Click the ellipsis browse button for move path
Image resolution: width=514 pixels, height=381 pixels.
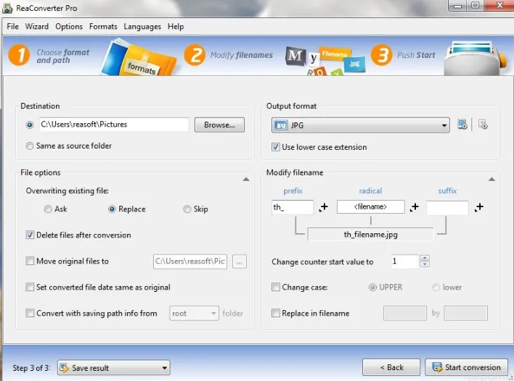[x=240, y=262]
